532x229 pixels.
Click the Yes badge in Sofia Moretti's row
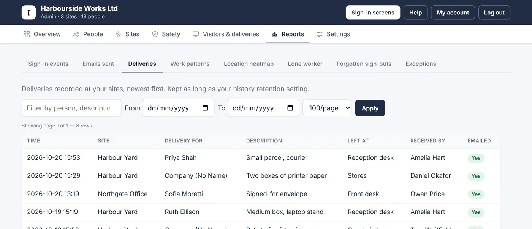(x=476, y=194)
